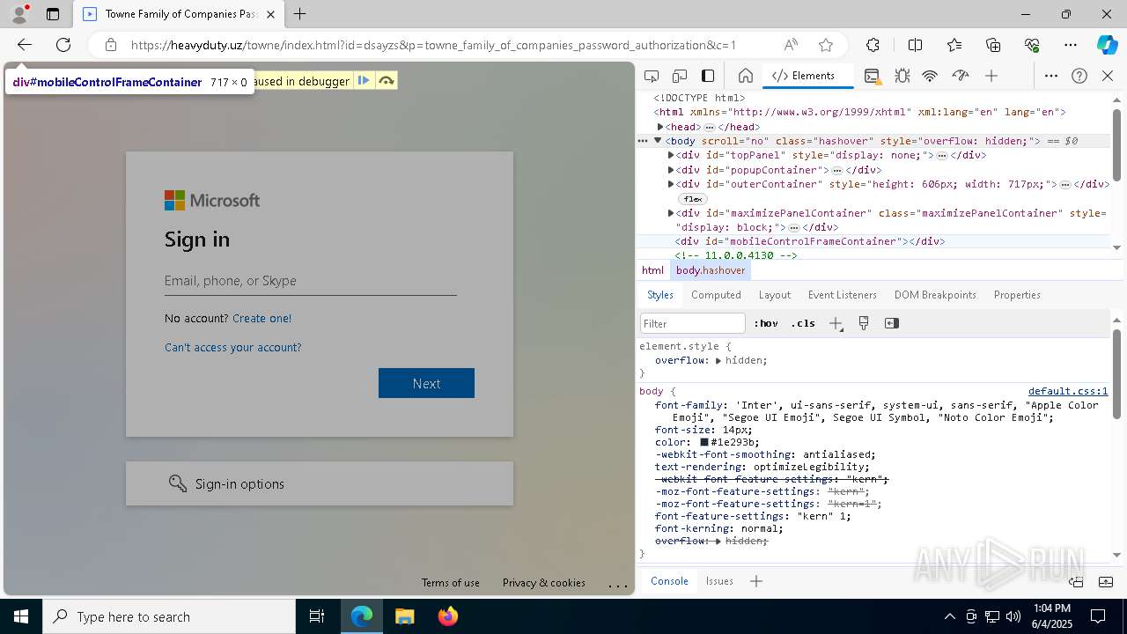1127x634 pixels.
Task: Expand quick view drawer icon at bottom right
Action: tap(1106, 581)
